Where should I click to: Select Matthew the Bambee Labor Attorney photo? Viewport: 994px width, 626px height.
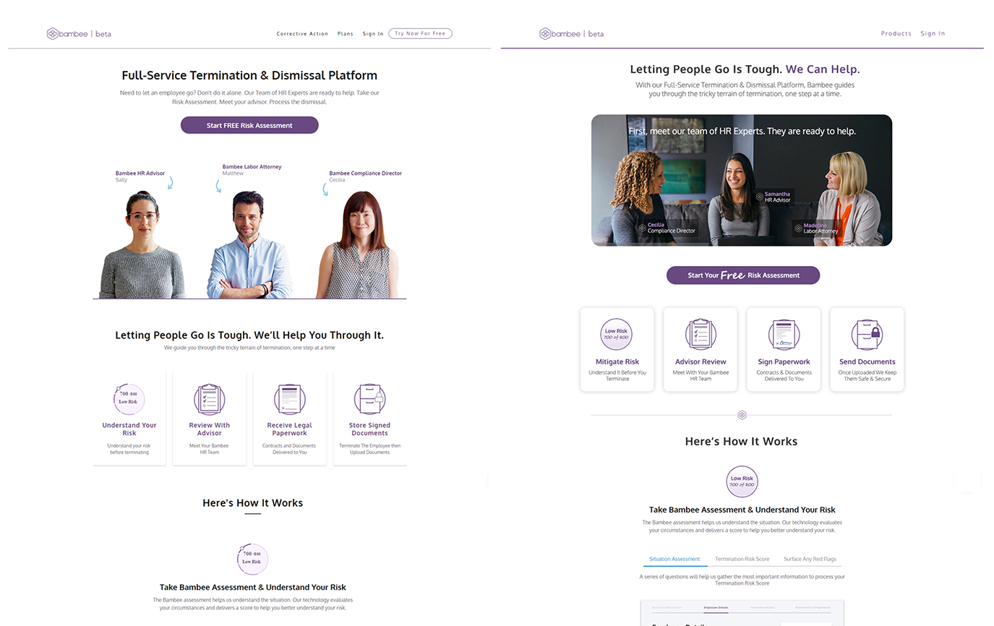[249, 245]
